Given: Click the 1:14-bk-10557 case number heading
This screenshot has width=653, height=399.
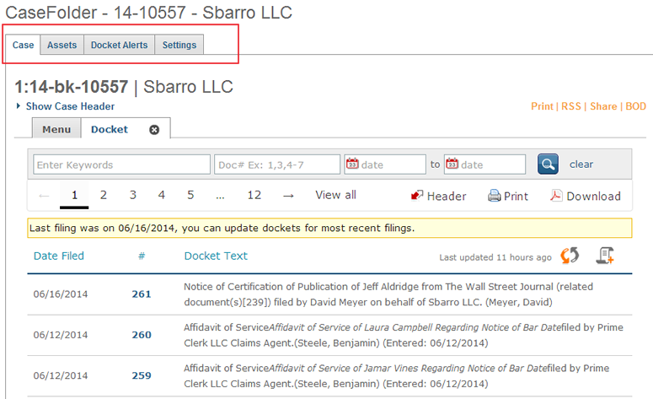Looking at the screenshot, I should tap(72, 87).
